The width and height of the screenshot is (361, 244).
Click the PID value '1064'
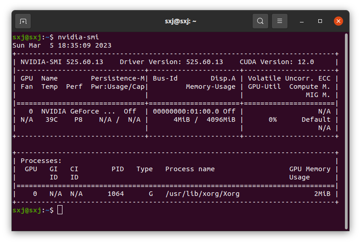116,194
